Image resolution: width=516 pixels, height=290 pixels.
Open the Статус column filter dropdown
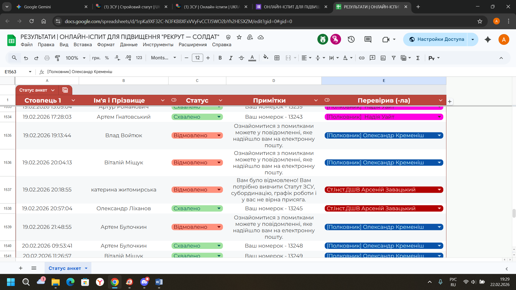click(220, 100)
